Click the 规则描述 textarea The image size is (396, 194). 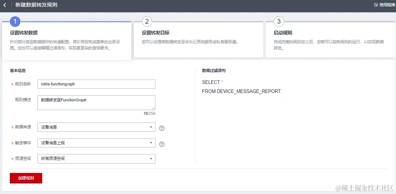tap(96, 102)
